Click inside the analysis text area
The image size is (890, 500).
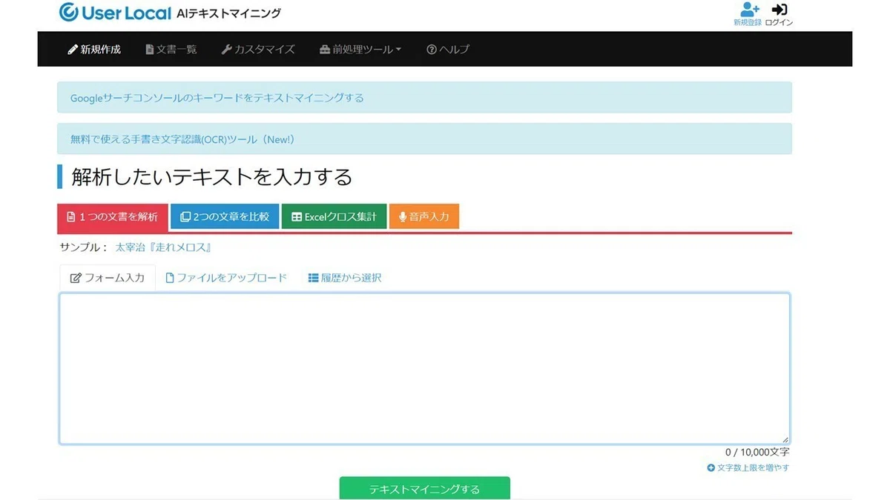(424, 369)
